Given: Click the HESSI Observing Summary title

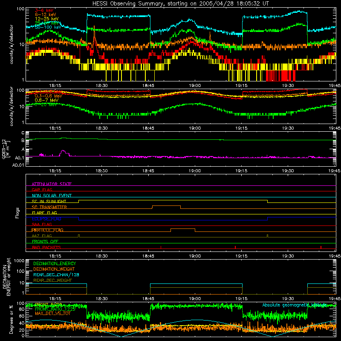Looking at the screenshot, I should click(x=181, y=3).
